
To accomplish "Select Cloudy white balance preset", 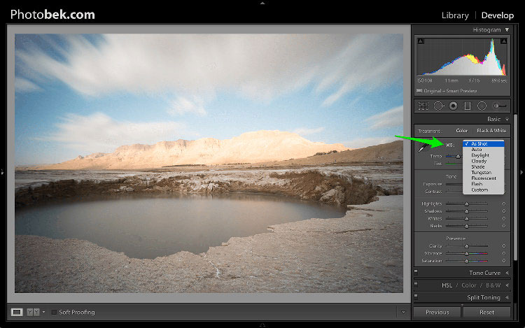I will 479,161.
